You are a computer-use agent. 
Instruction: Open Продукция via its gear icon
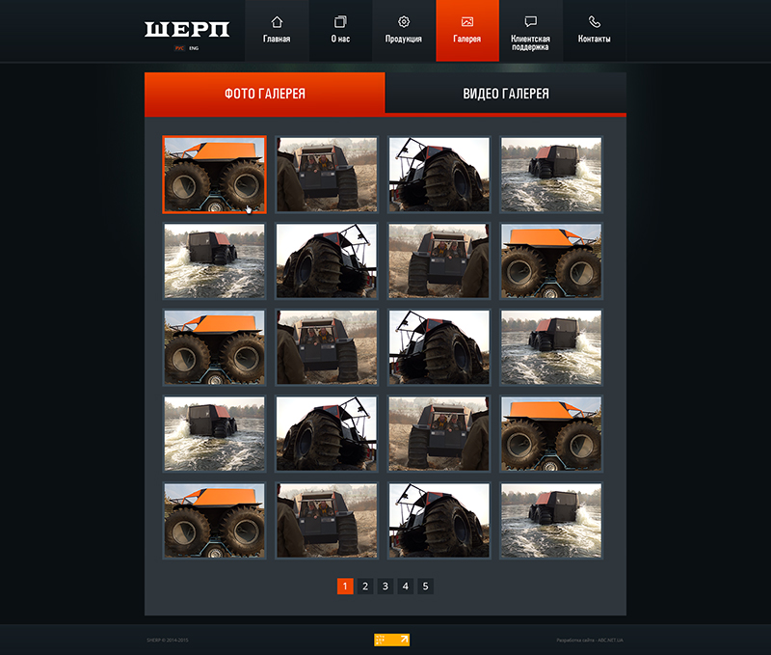[x=404, y=21]
